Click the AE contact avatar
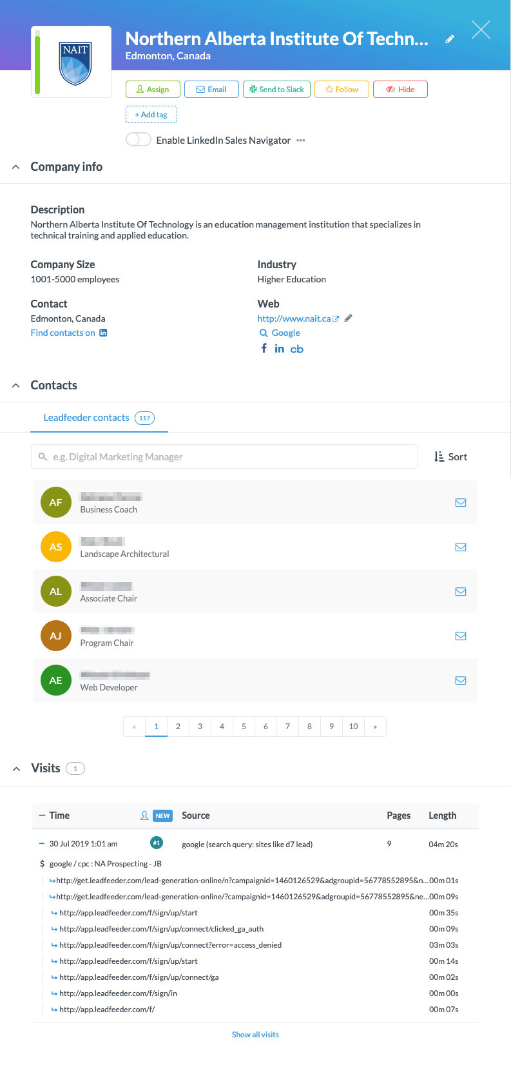 (56, 680)
